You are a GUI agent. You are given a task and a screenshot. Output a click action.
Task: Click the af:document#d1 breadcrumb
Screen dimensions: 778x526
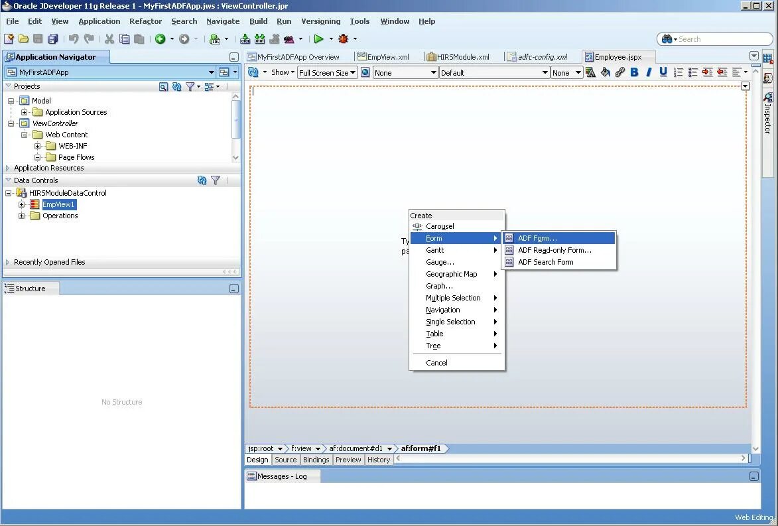click(356, 448)
